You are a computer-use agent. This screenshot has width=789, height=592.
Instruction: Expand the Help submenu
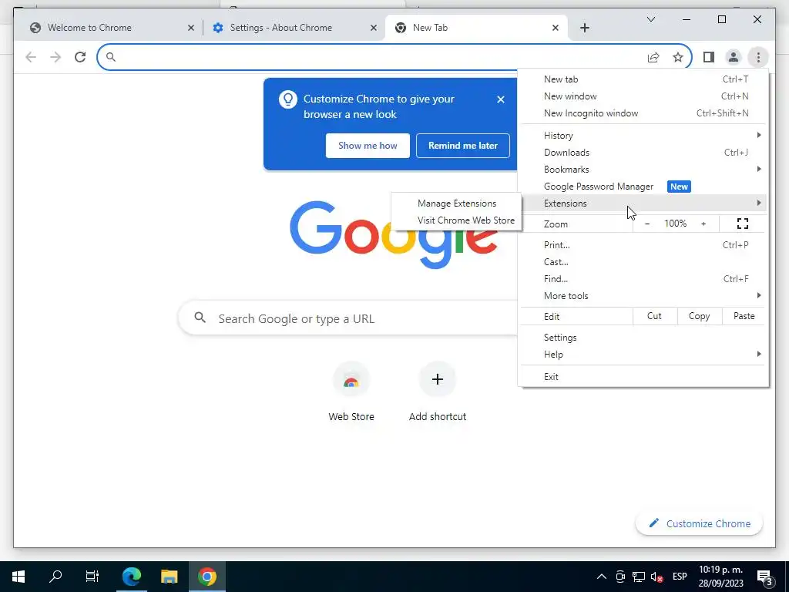[x=643, y=355]
